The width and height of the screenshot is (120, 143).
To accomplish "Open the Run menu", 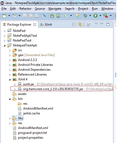I will tap(95, 9).
